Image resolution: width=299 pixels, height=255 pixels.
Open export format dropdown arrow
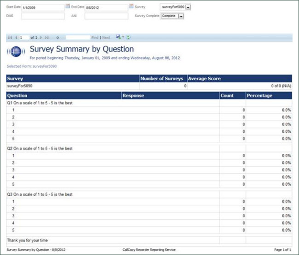[123, 37]
